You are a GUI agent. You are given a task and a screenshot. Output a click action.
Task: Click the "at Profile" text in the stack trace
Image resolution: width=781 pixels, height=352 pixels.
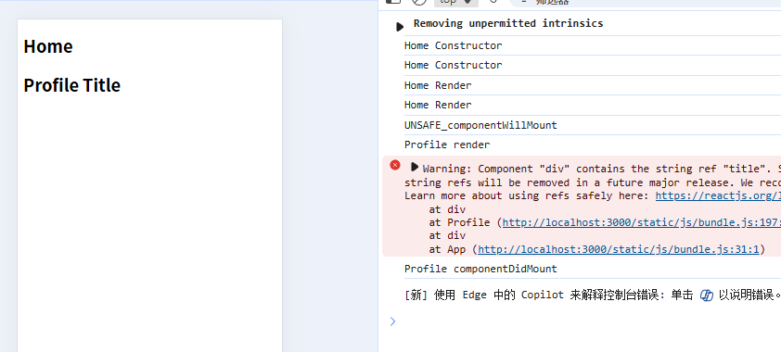pyautogui.click(x=460, y=222)
